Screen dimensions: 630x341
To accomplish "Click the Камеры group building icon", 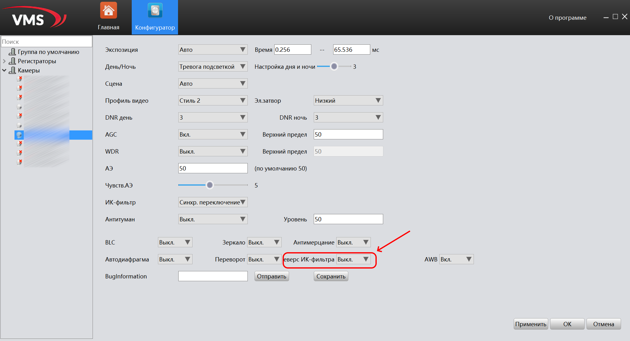I will point(12,70).
